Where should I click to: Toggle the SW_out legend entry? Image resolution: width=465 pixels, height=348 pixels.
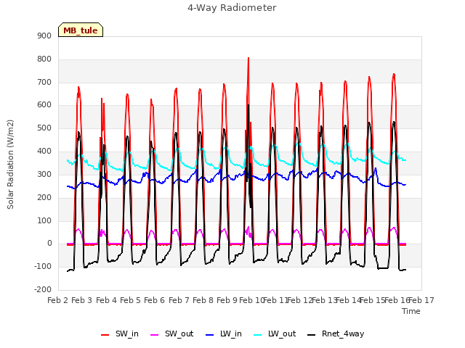coord(172,333)
